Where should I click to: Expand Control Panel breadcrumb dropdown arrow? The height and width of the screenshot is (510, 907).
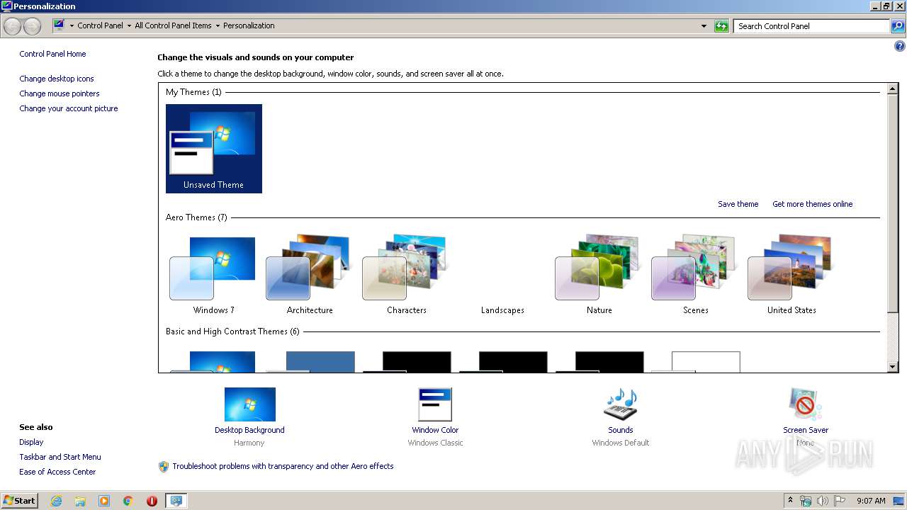pos(128,25)
